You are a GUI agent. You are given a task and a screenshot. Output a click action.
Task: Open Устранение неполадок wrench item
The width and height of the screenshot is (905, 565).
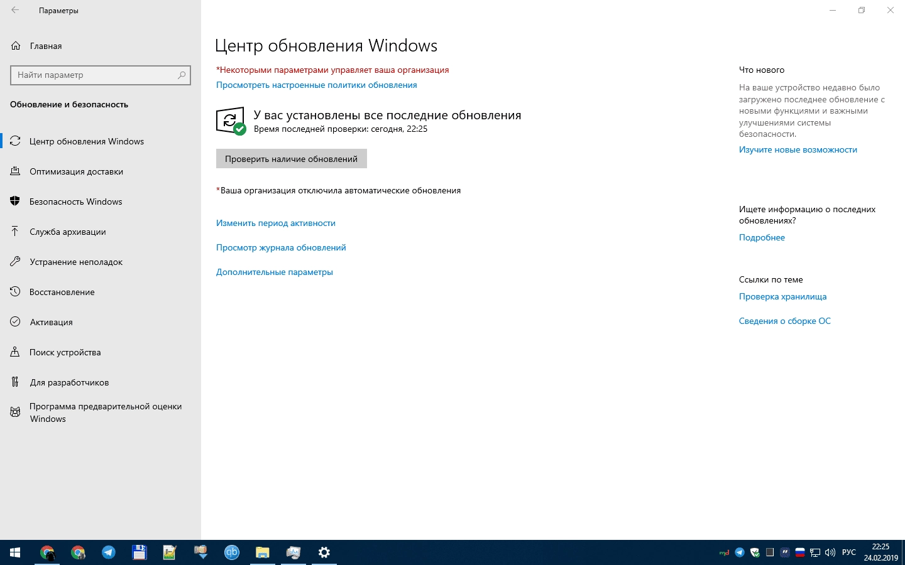[101, 262]
